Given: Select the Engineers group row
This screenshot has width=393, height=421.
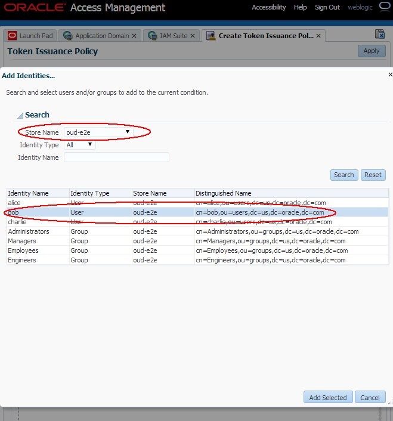Looking at the screenshot, I should tap(197, 260).
